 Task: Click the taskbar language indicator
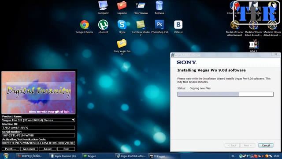point(233,156)
